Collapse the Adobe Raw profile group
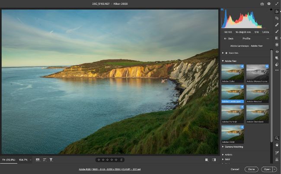Image resolution: width=281 pixels, height=174 pixels. click(223, 61)
